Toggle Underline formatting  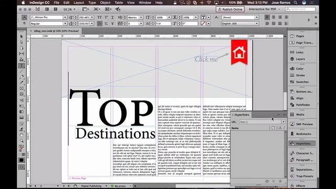pos(112,17)
